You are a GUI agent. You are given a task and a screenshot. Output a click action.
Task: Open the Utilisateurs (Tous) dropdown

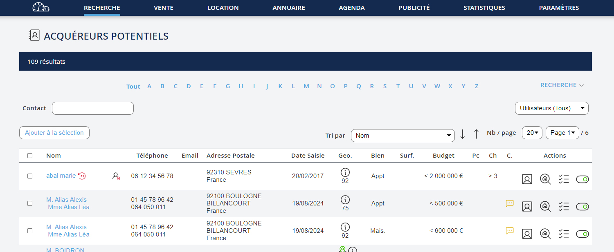point(551,108)
